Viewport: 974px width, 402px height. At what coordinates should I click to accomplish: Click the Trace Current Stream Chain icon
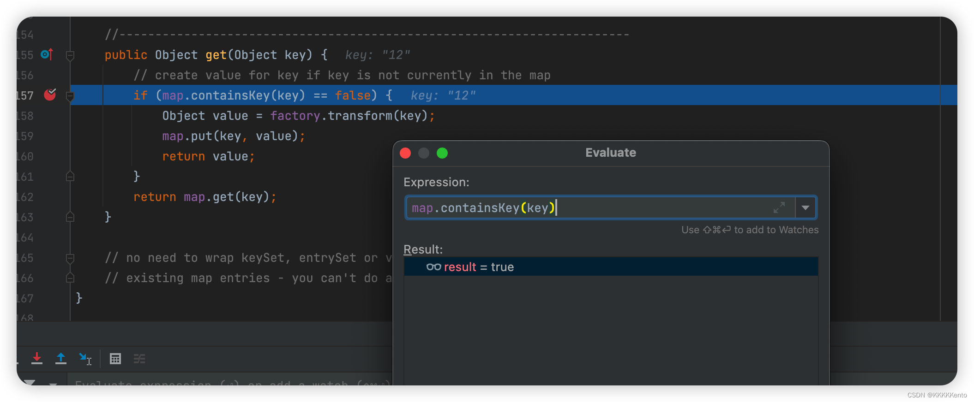click(x=139, y=359)
